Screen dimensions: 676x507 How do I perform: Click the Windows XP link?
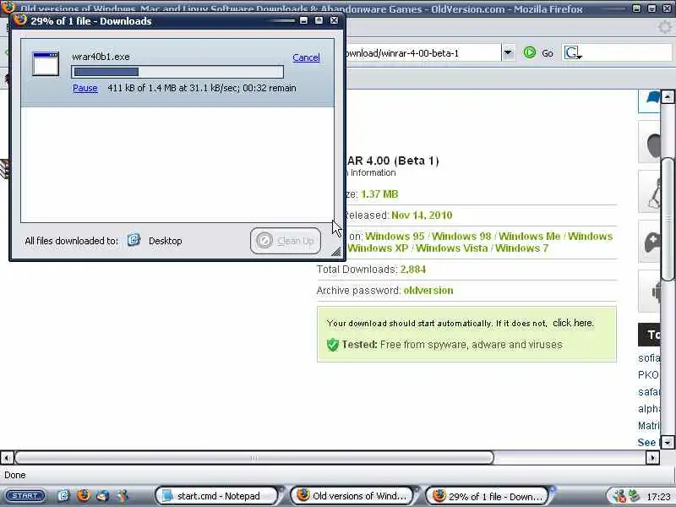pyautogui.click(x=378, y=248)
